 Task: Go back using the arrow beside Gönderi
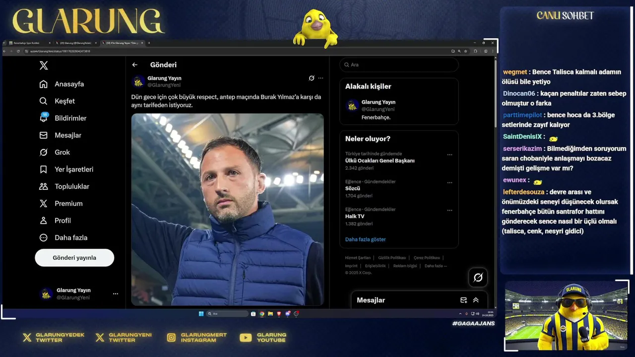[x=134, y=65]
